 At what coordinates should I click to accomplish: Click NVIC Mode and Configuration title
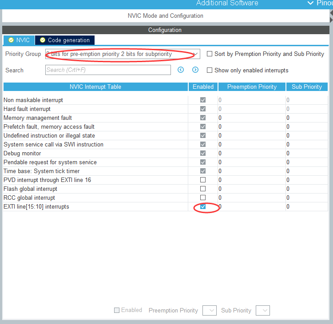tap(166, 16)
